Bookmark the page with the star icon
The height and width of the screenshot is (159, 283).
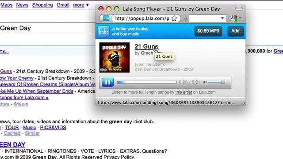pyautogui.click(x=174, y=18)
